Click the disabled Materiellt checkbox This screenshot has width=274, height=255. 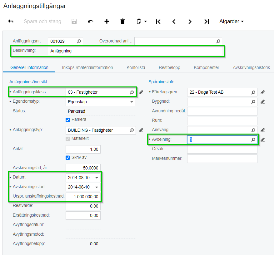tap(67, 139)
